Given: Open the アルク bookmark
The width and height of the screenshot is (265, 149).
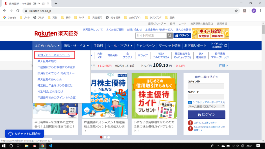Looking at the screenshot, I should 39,18.
